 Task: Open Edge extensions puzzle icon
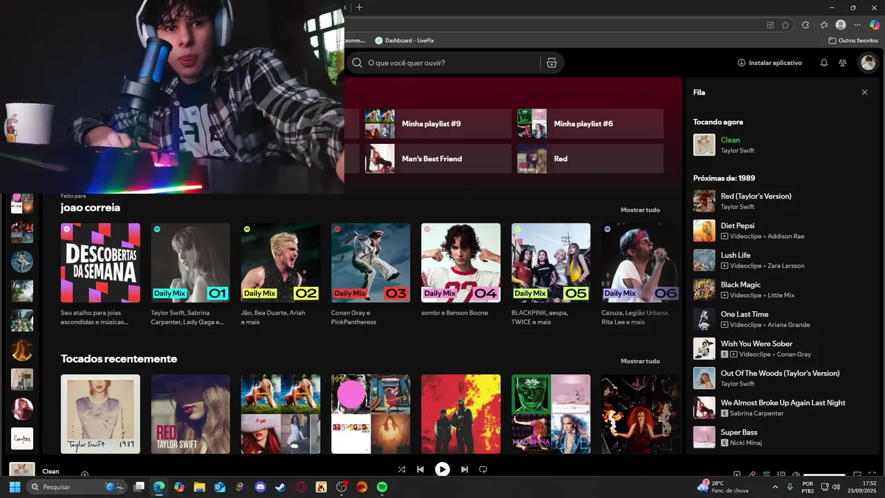point(805,25)
